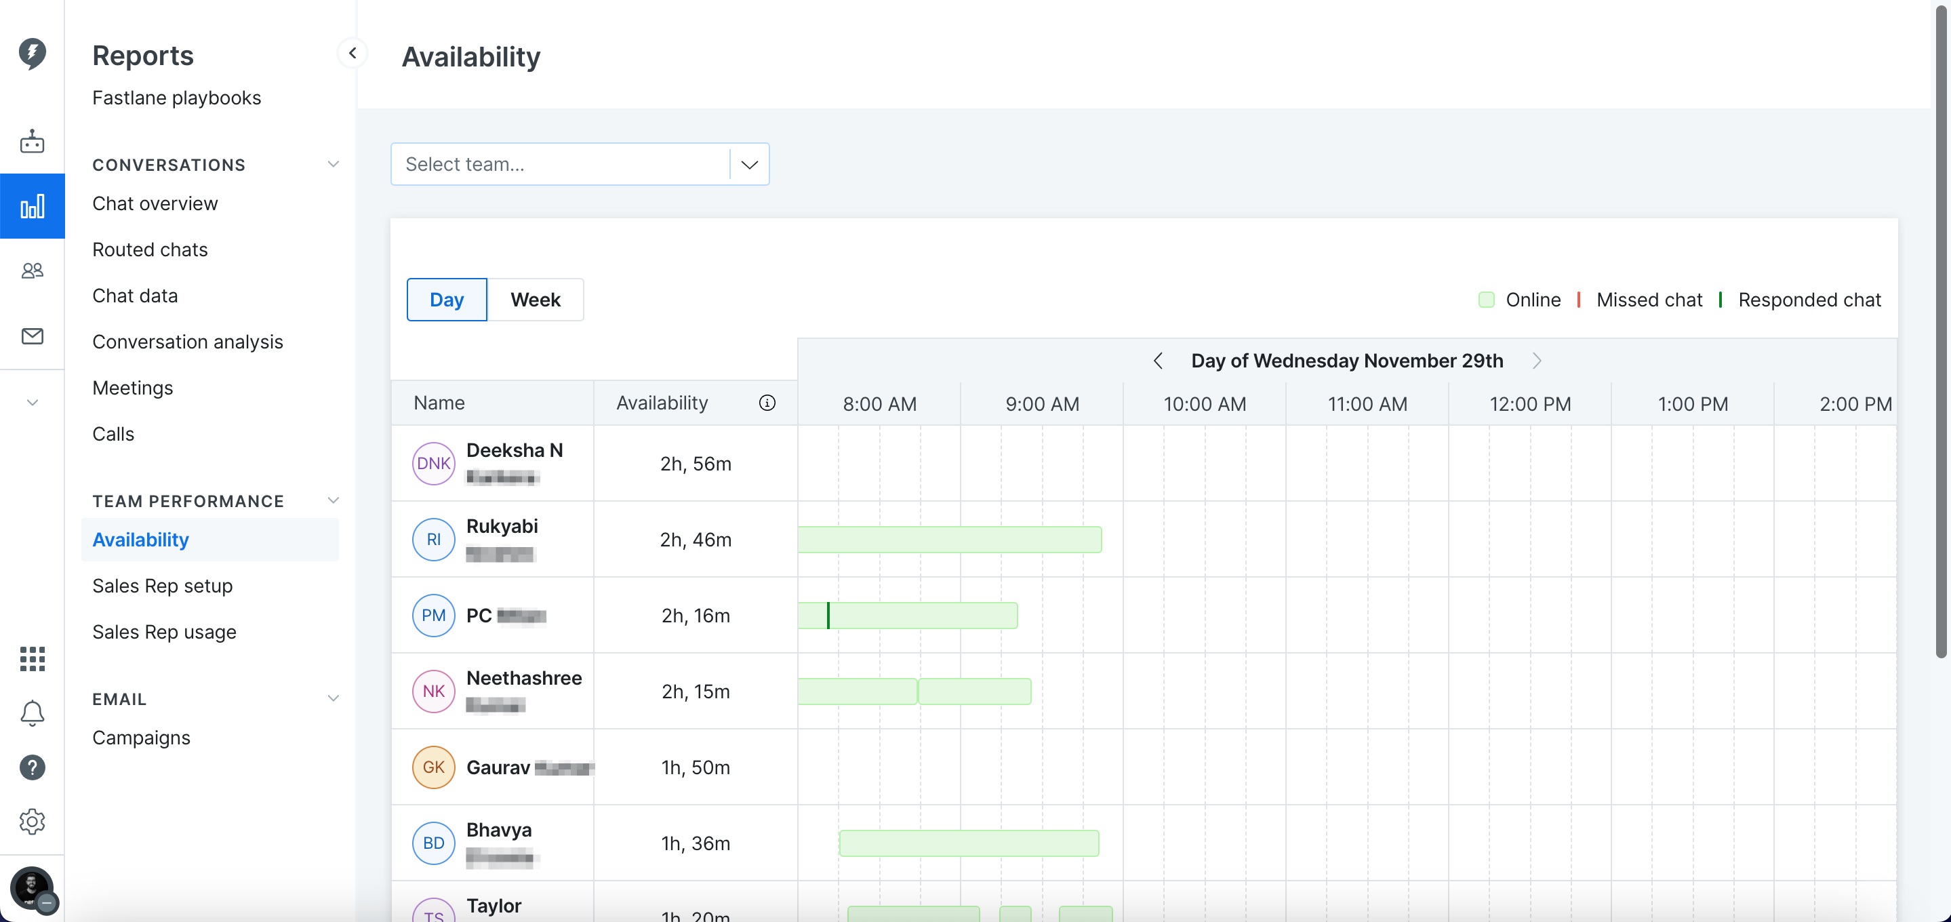Select the Reports bar chart icon

pos(32,206)
